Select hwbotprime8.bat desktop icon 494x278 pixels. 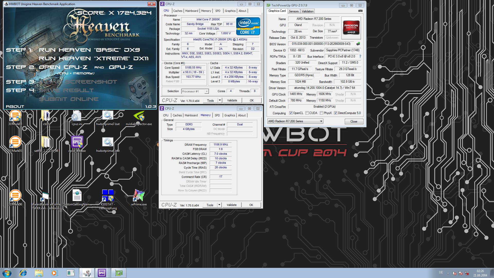point(108,144)
